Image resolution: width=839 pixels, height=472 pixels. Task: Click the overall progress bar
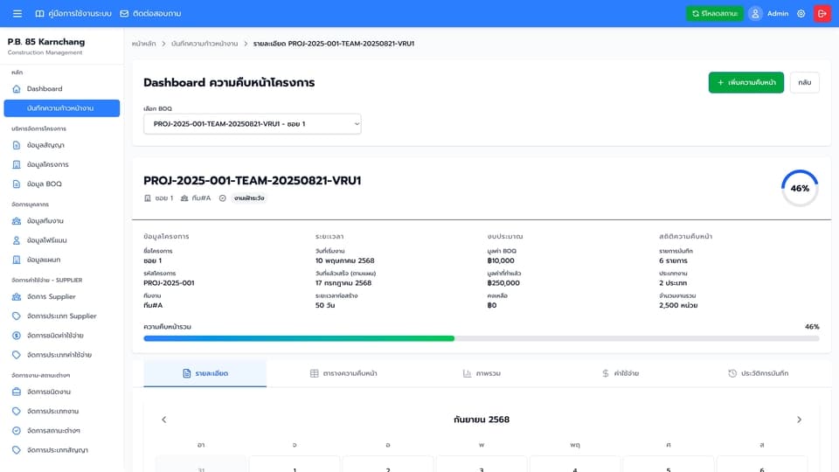point(481,338)
